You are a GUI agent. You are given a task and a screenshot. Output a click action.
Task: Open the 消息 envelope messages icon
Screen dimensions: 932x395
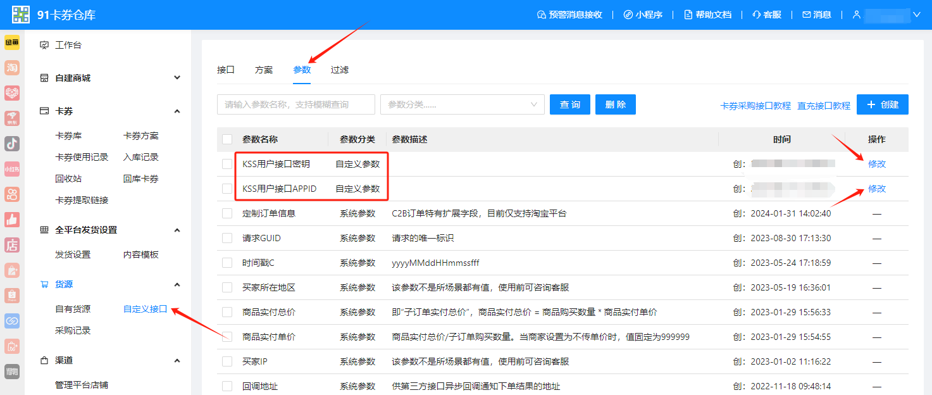(806, 15)
